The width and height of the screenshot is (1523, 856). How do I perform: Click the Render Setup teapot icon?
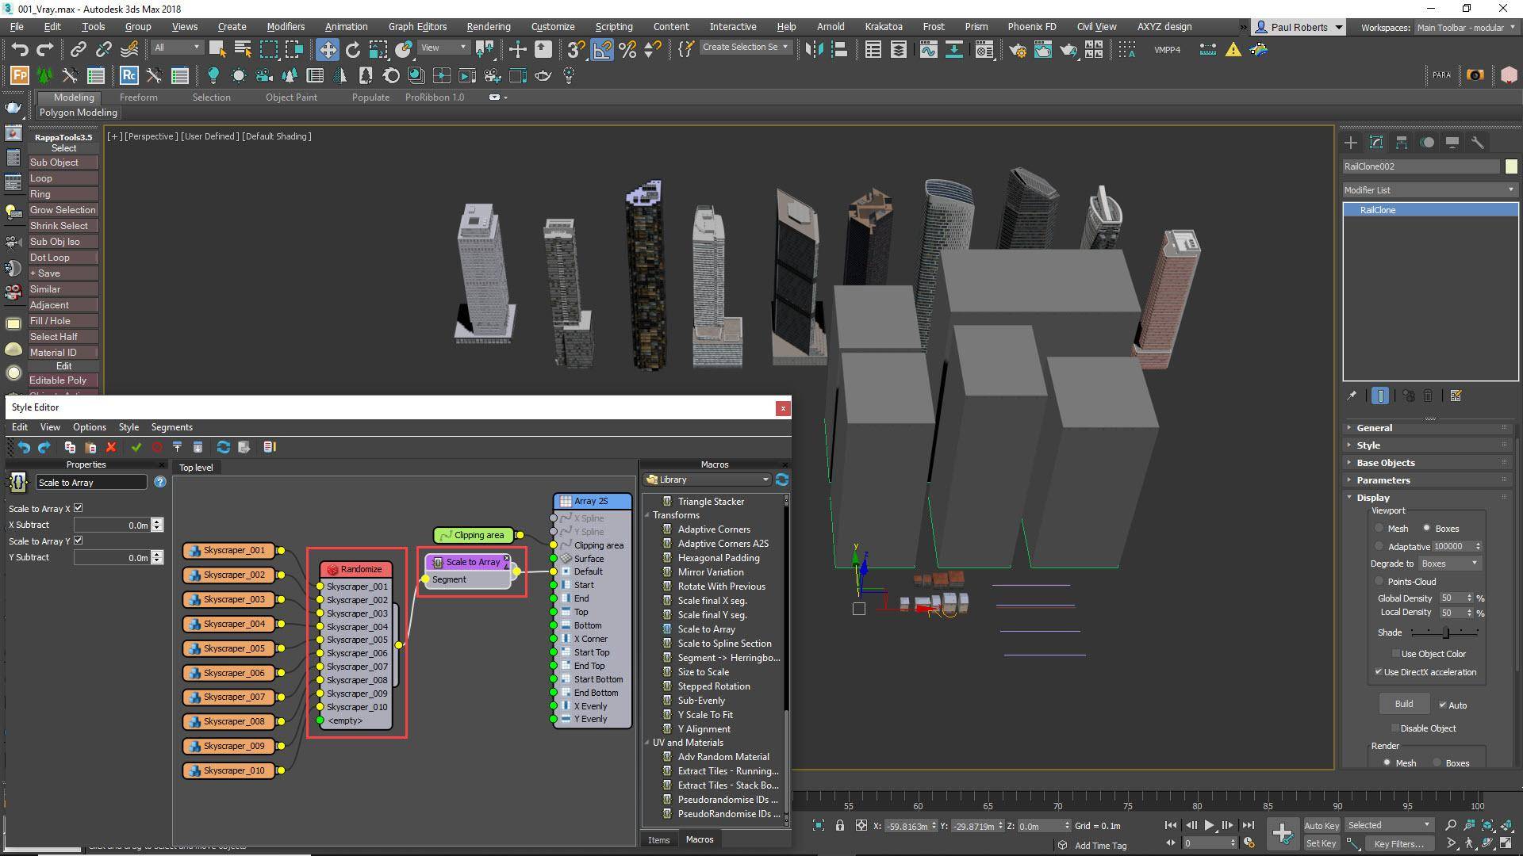[1019, 51]
